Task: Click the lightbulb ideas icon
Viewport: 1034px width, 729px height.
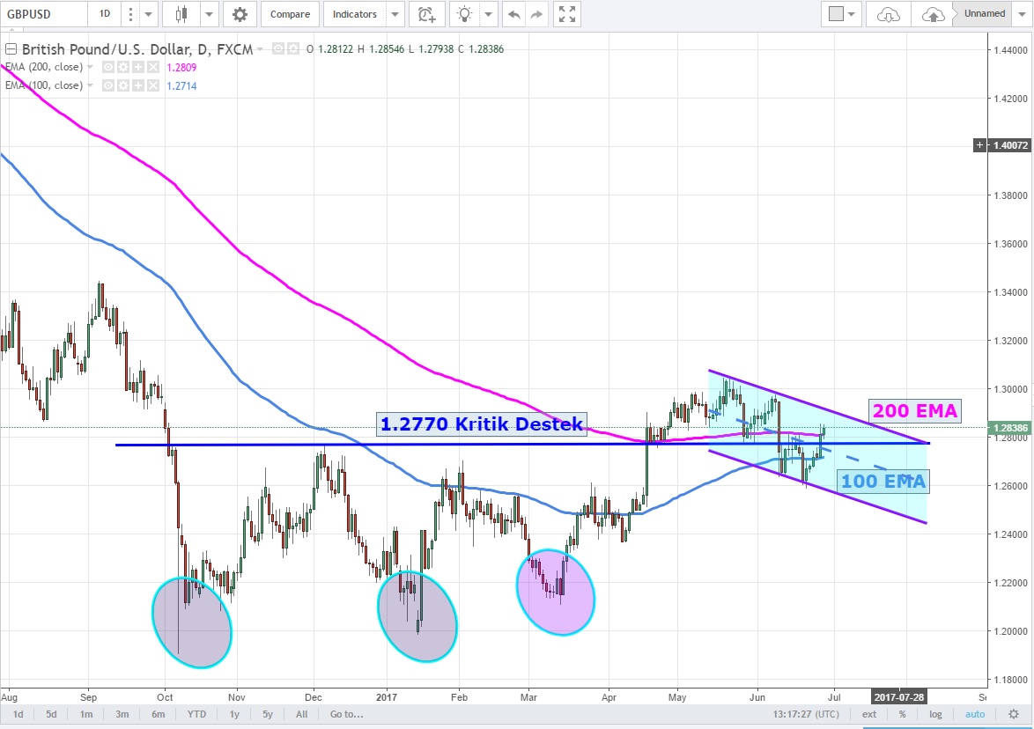Action: coord(464,14)
